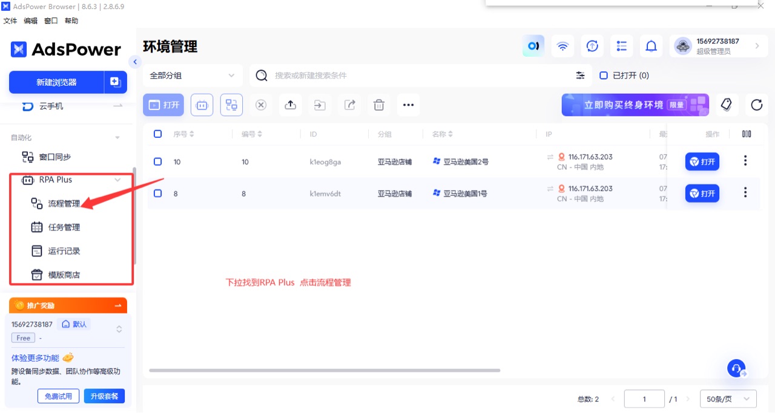Expand the account menu next to 超级管理员

[757, 46]
